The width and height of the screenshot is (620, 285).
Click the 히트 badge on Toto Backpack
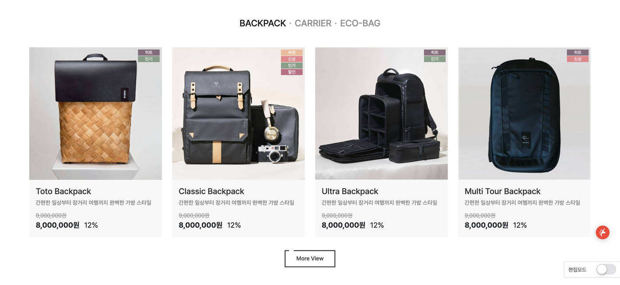(x=149, y=53)
